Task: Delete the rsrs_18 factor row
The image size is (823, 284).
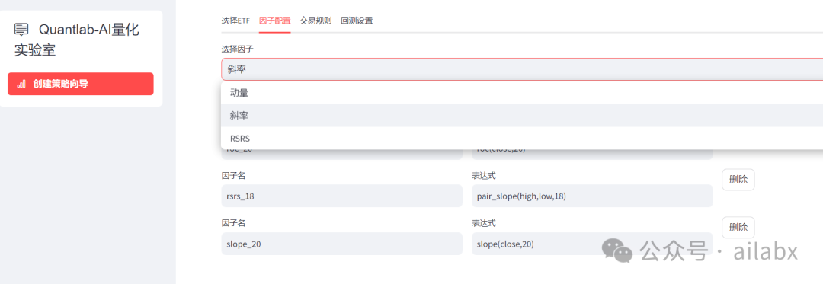Action: (738, 179)
